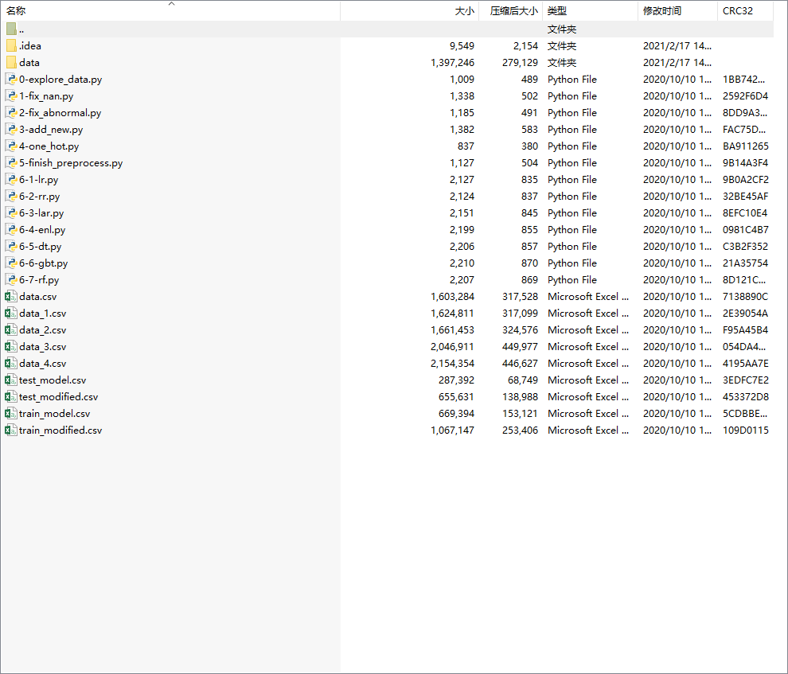The height and width of the screenshot is (674, 788).
Task: Select file name train_modified.csv
Action: coord(60,430)
